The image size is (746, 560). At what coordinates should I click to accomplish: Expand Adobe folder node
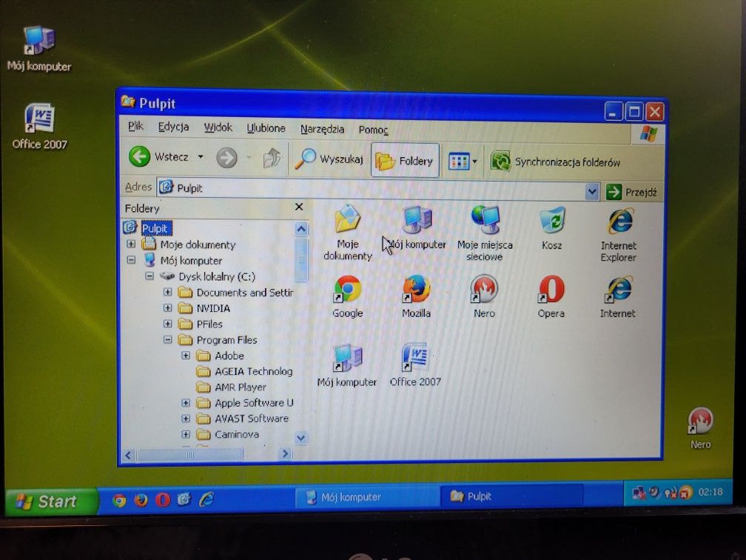tap(186, 356)
